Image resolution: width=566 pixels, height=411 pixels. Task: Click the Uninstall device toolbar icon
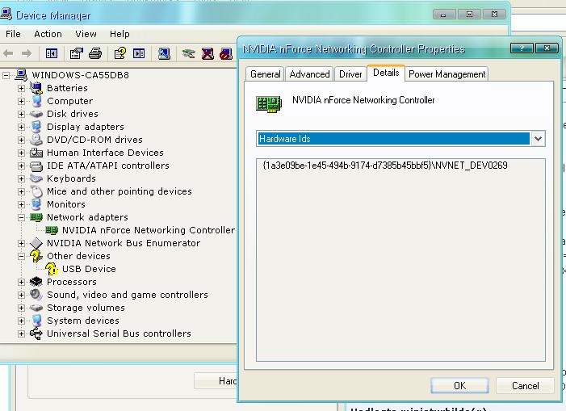[x=208, y=54]
